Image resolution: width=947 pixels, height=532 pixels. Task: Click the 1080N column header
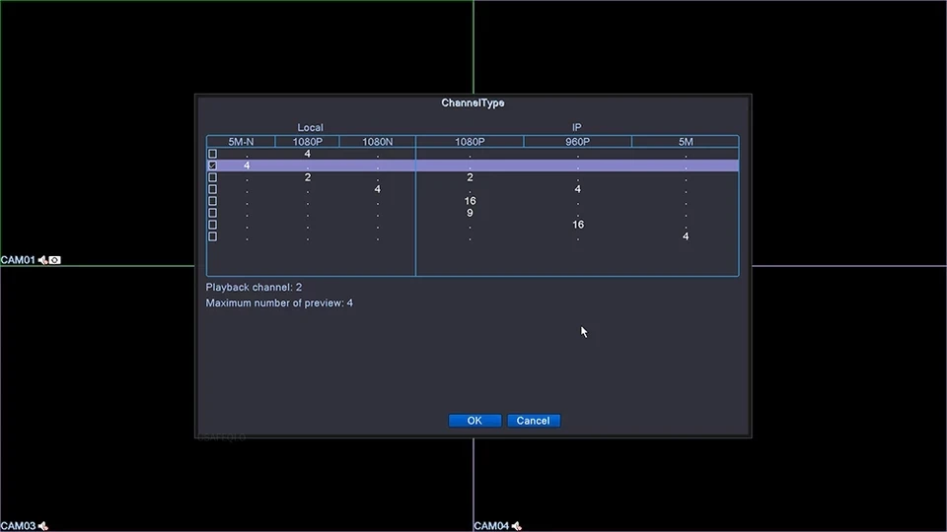pos(378,142)
